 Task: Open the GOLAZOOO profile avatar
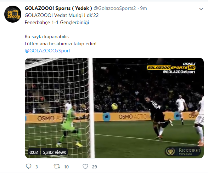point(13,14)
